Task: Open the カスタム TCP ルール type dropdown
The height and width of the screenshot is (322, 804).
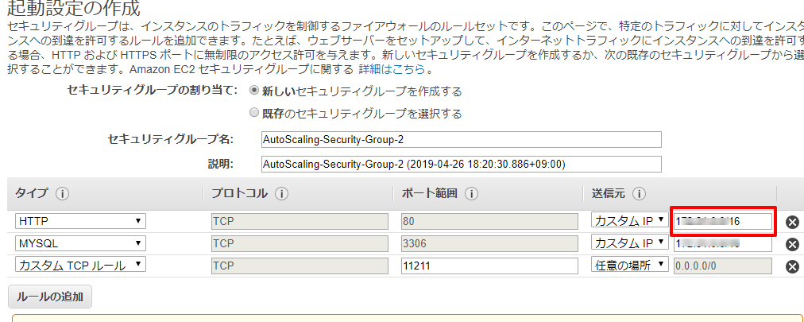Action: (80, 266)
